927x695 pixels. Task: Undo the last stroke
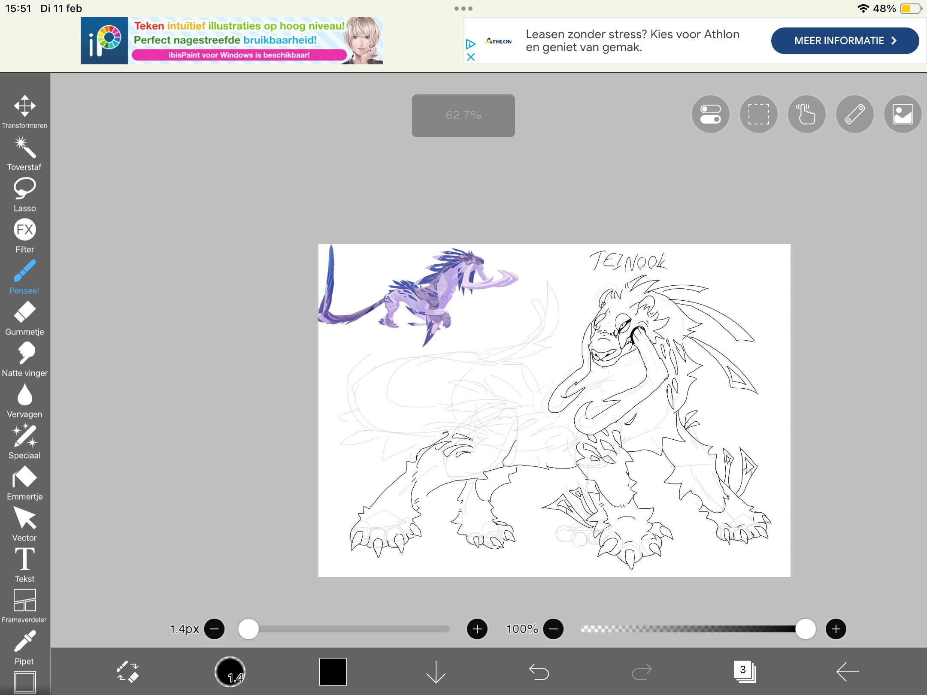coord(539,671)
